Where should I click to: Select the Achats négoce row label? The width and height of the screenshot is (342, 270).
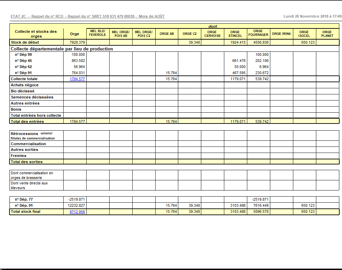coord(25,85)
